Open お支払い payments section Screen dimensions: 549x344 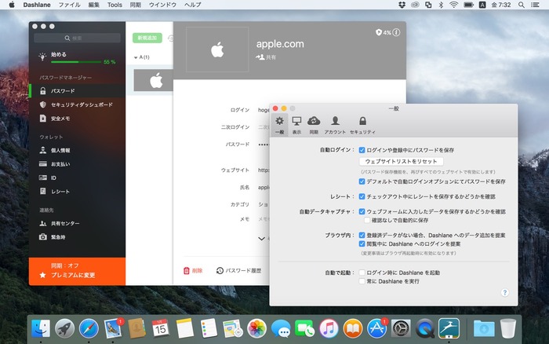pyautogui.click(x=77, y=164)
